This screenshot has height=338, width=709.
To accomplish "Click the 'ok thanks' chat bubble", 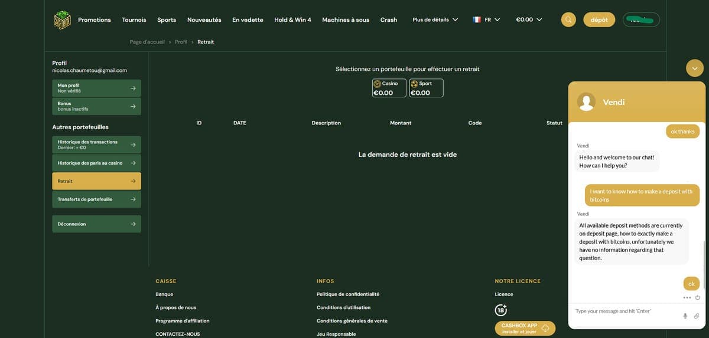I will [682, 132].
